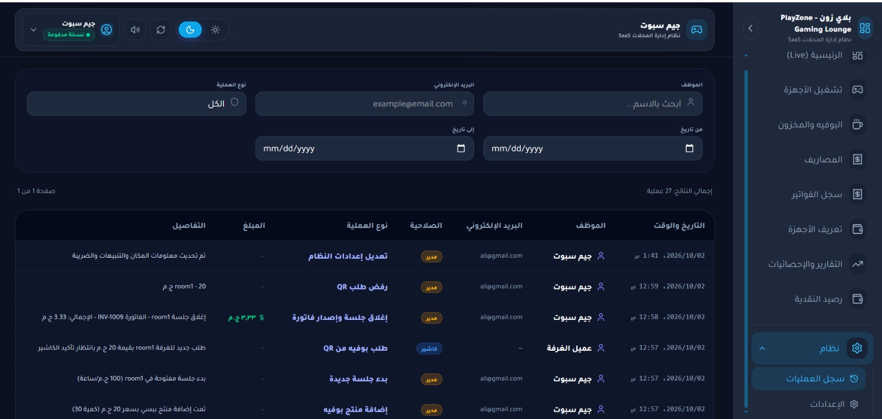The image size is (882, 419).
Task: Click the operation بدء جلسة جديدة
Action: (x=358, y=379)
